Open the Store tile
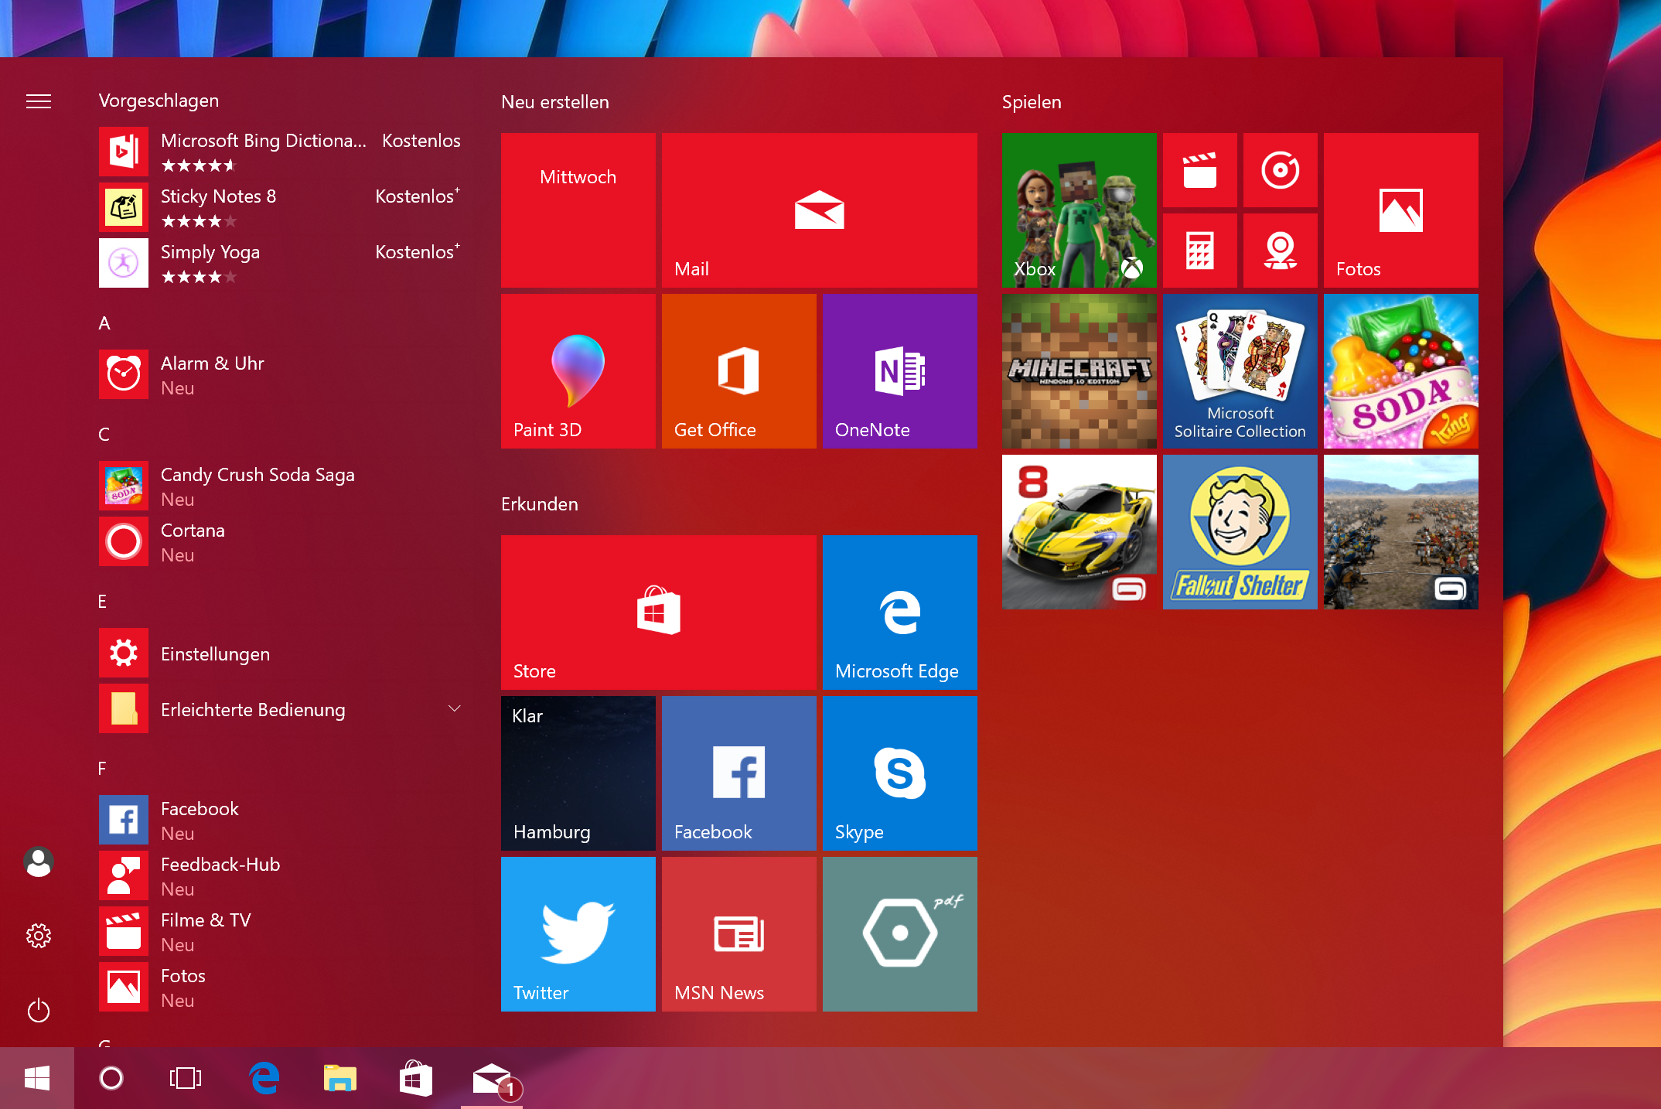The width and height of the screenshot is (1661, 1109). (x=659, y=613)
